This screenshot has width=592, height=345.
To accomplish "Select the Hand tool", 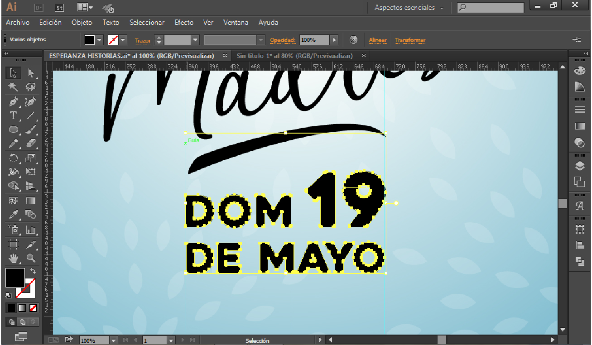I will pyautogui.click(x=14, y=259).
